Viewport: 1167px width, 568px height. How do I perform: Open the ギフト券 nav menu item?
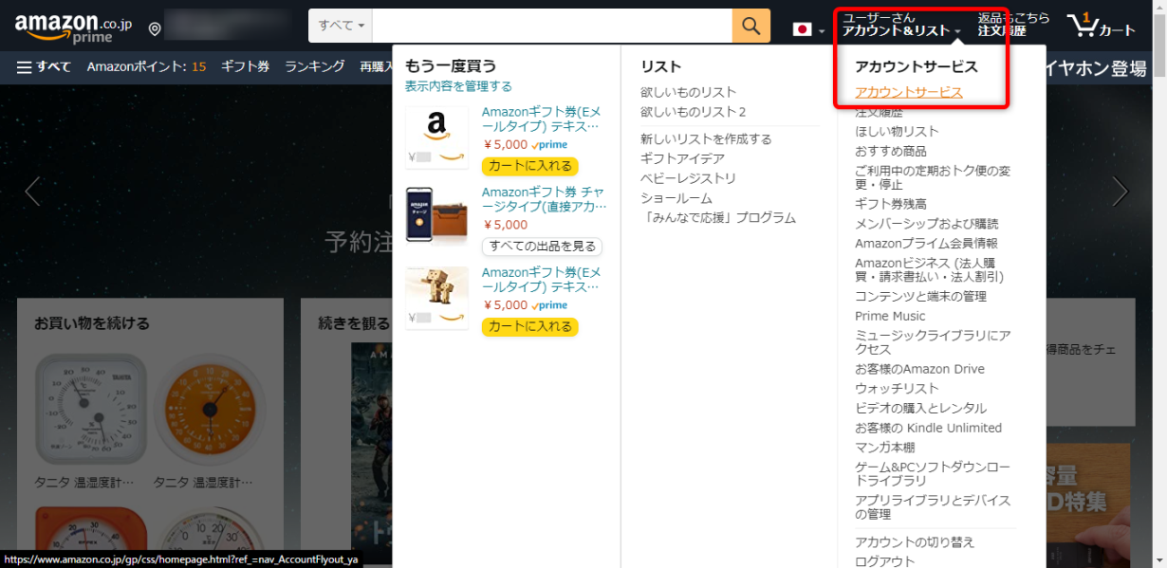point(245,66)
